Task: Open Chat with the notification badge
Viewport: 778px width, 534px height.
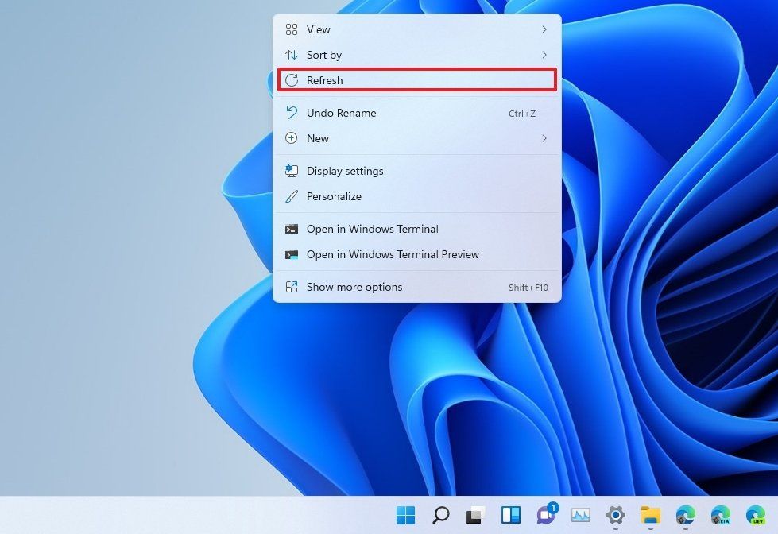Action: coord(548,517)
